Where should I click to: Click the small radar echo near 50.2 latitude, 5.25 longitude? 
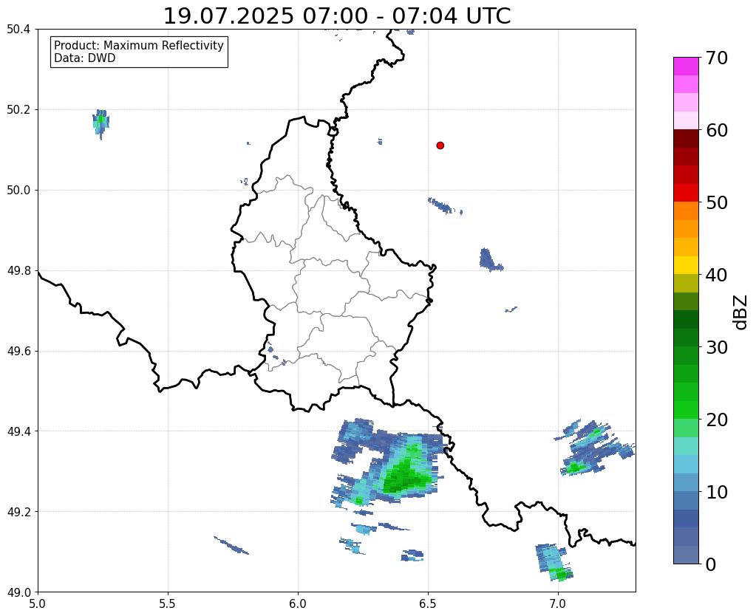pyautogui.click(x=101, y=123)
